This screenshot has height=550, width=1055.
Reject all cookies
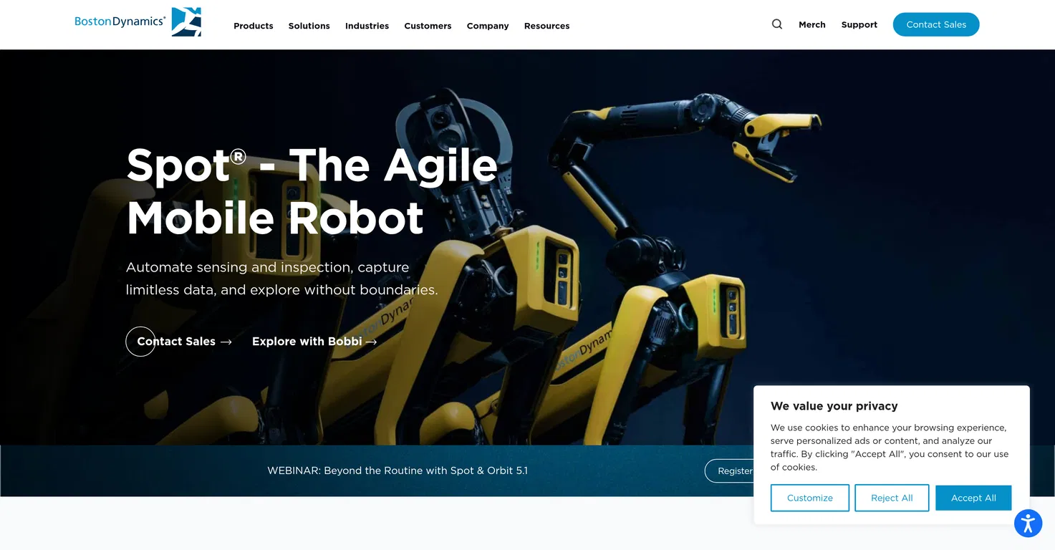(892, 498)
